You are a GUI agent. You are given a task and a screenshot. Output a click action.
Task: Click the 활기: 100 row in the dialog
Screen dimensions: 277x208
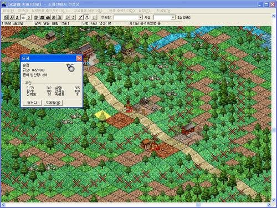point(39,91)
